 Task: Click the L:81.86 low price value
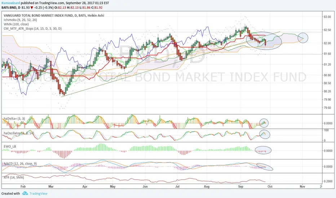[85, 8]
